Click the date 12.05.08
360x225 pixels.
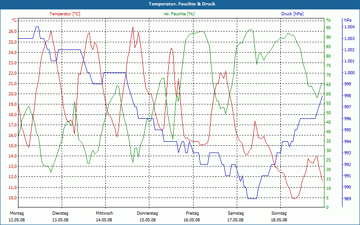(17, 220)
